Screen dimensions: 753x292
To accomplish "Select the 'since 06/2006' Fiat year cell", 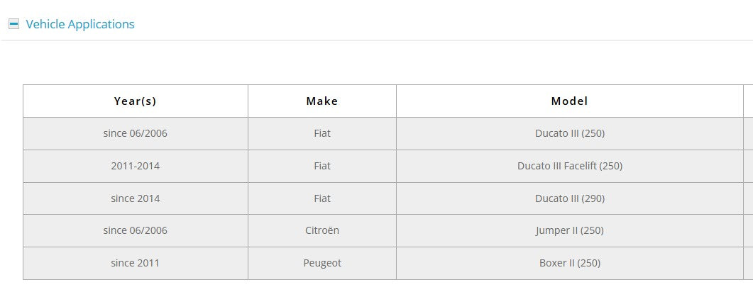I will point(135,133).
